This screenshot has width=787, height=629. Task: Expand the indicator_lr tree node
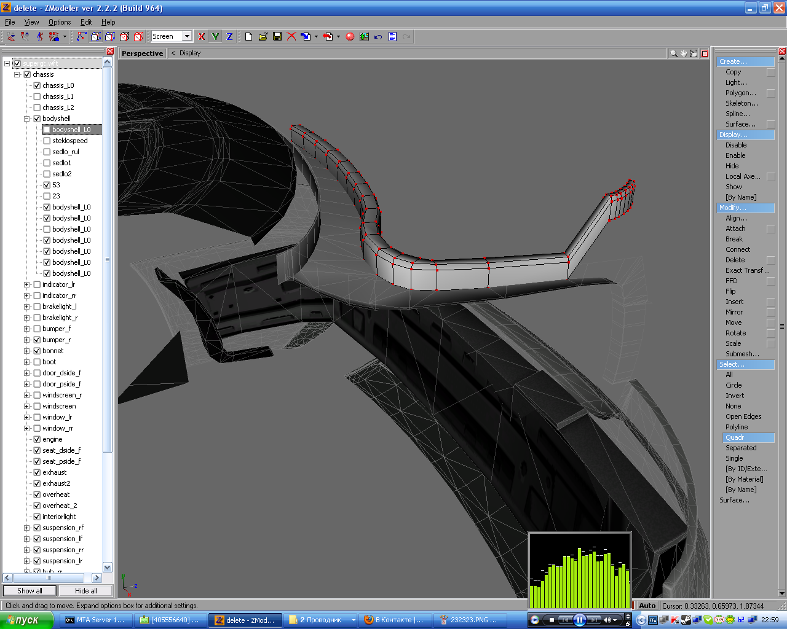click(x=26, y=284)
